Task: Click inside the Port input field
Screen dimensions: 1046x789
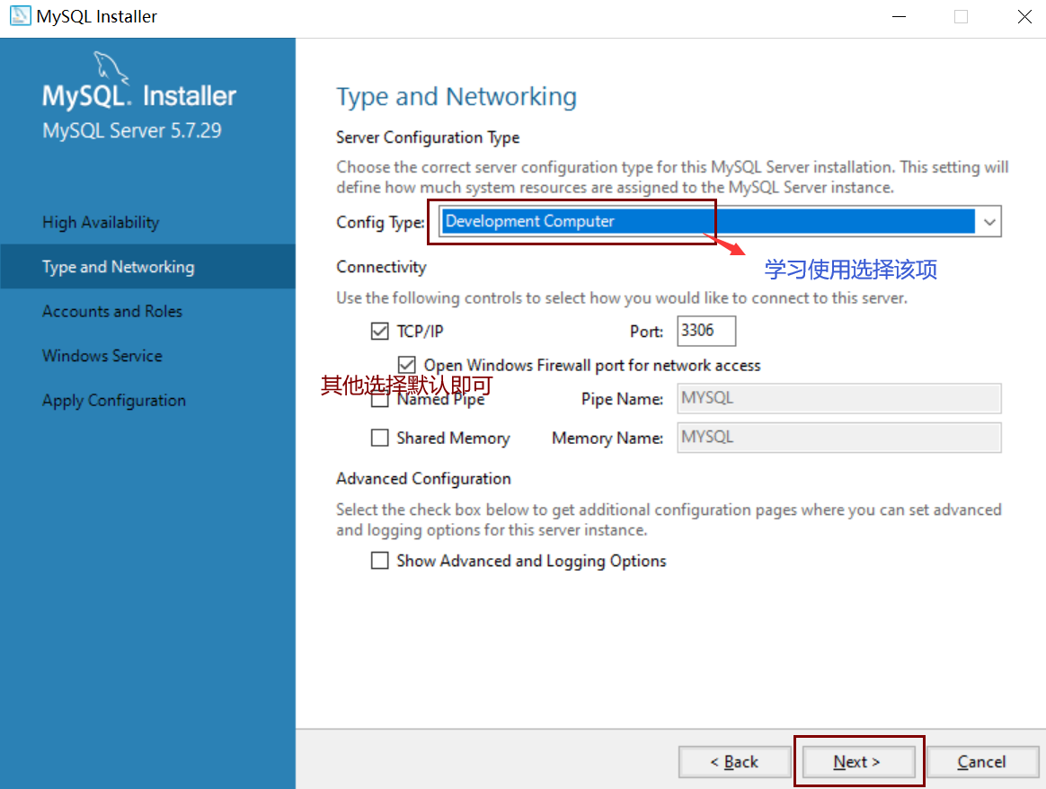Action: (x=706, y=331)
